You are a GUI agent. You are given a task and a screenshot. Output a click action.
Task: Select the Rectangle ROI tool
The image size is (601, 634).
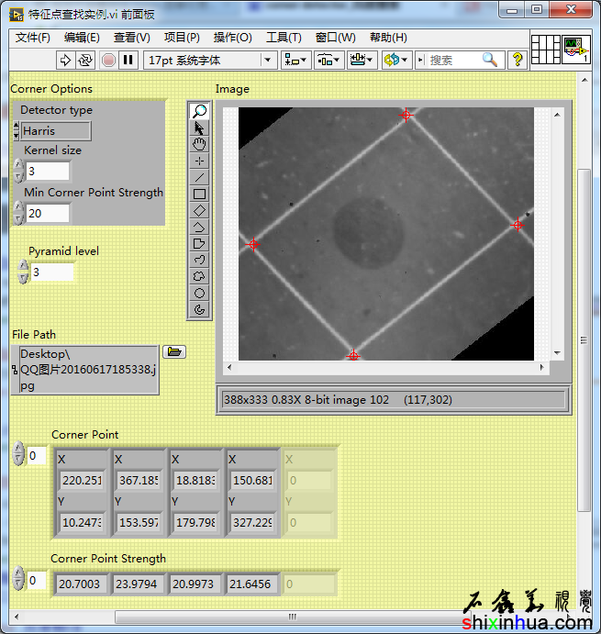tap(199, 194)
